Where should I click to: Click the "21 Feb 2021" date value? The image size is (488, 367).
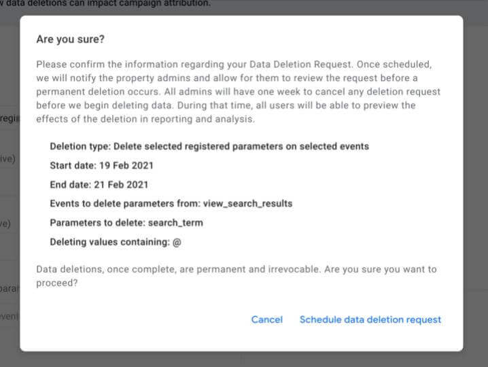[122, 184]
